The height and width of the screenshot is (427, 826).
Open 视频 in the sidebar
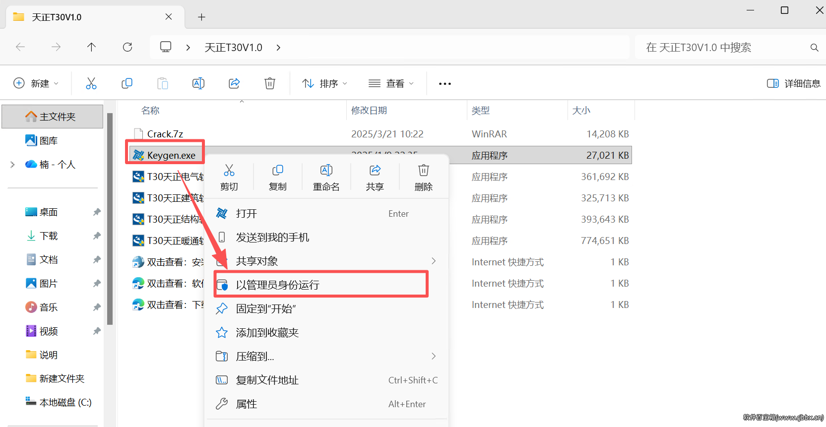(x=42, y=331)
